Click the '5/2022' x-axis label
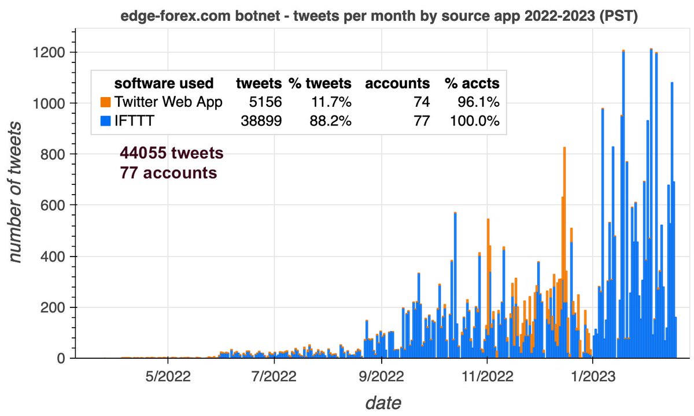Screen dimensions: 694x416 (168, 376)
